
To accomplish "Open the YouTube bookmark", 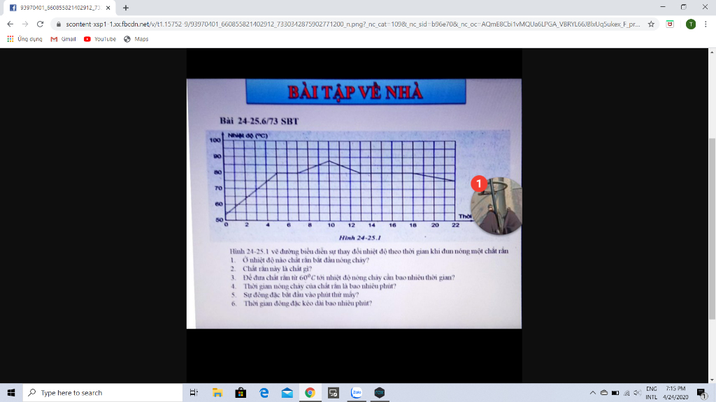I will coord(99,39).
